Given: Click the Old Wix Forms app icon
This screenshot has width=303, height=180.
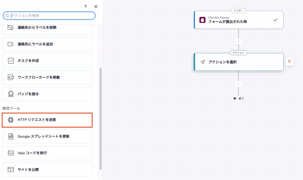Looking at the screenshot, I should (x=202, y=20).
